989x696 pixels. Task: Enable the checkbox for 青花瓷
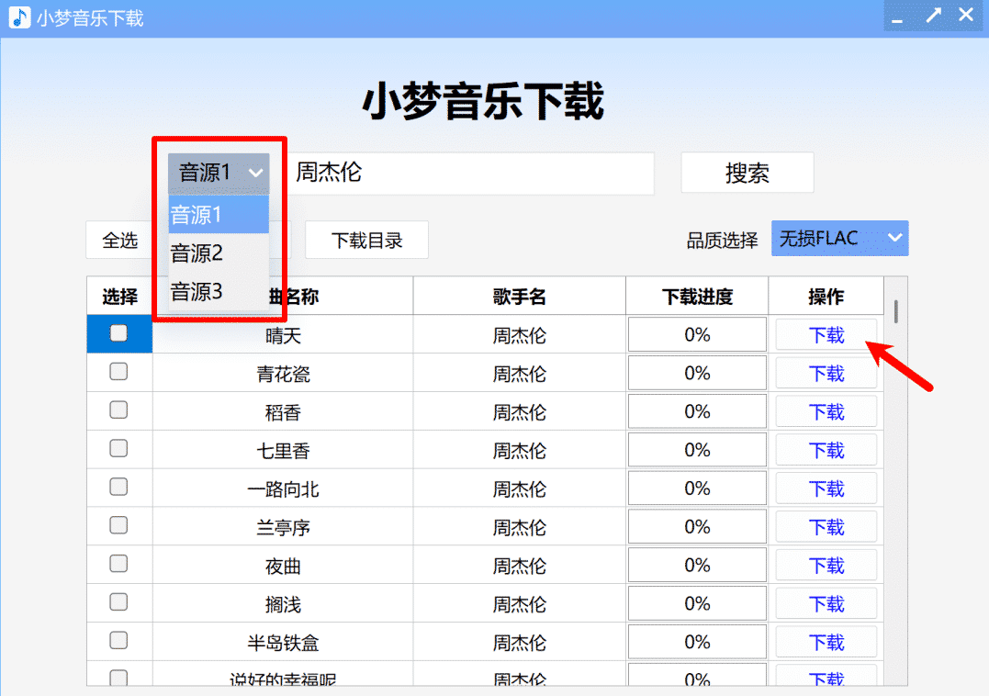(x=118, y=372)
